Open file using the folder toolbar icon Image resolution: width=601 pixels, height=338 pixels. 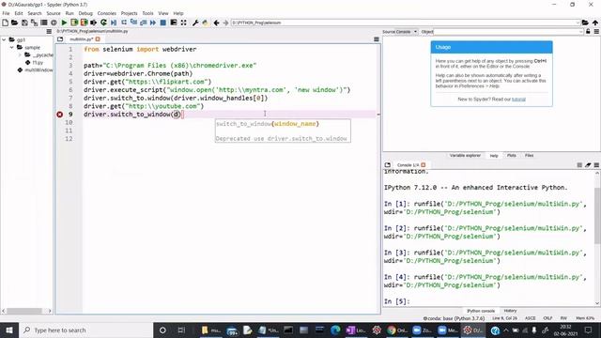15,23
